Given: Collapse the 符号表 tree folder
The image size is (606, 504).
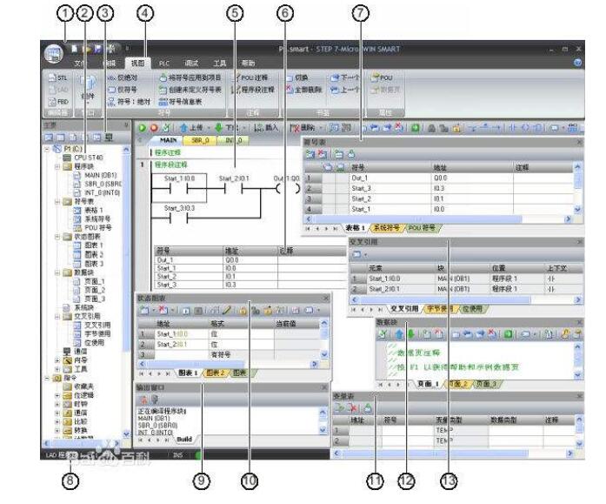Looking at the screenshot, I should [x=57, y=202].
